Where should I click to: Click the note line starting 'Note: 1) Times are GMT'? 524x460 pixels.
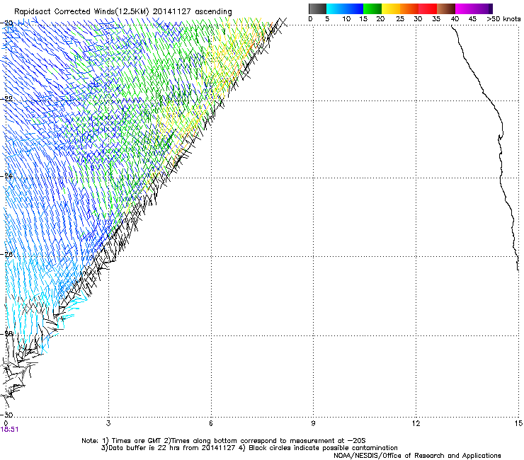224,441
